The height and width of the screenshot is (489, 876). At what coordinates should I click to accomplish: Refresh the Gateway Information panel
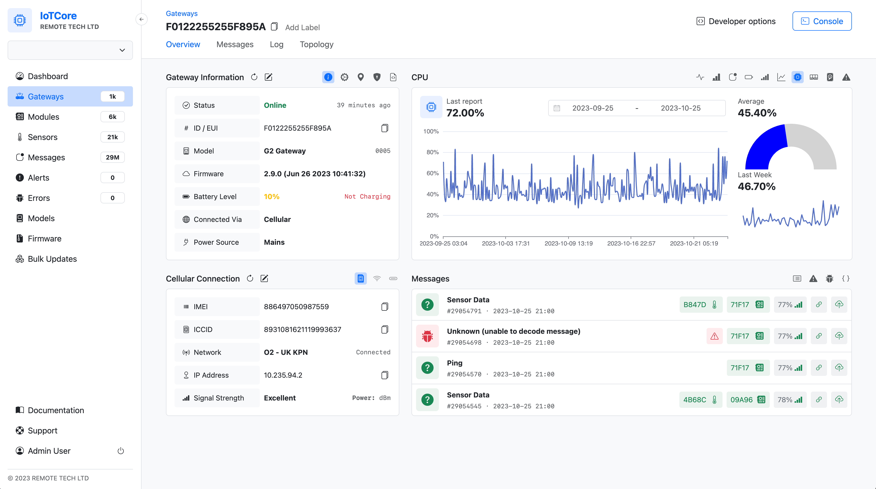(x=254, y=77)
